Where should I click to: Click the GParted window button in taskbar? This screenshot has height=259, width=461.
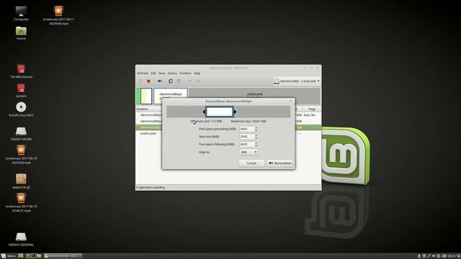pos(63,256)
